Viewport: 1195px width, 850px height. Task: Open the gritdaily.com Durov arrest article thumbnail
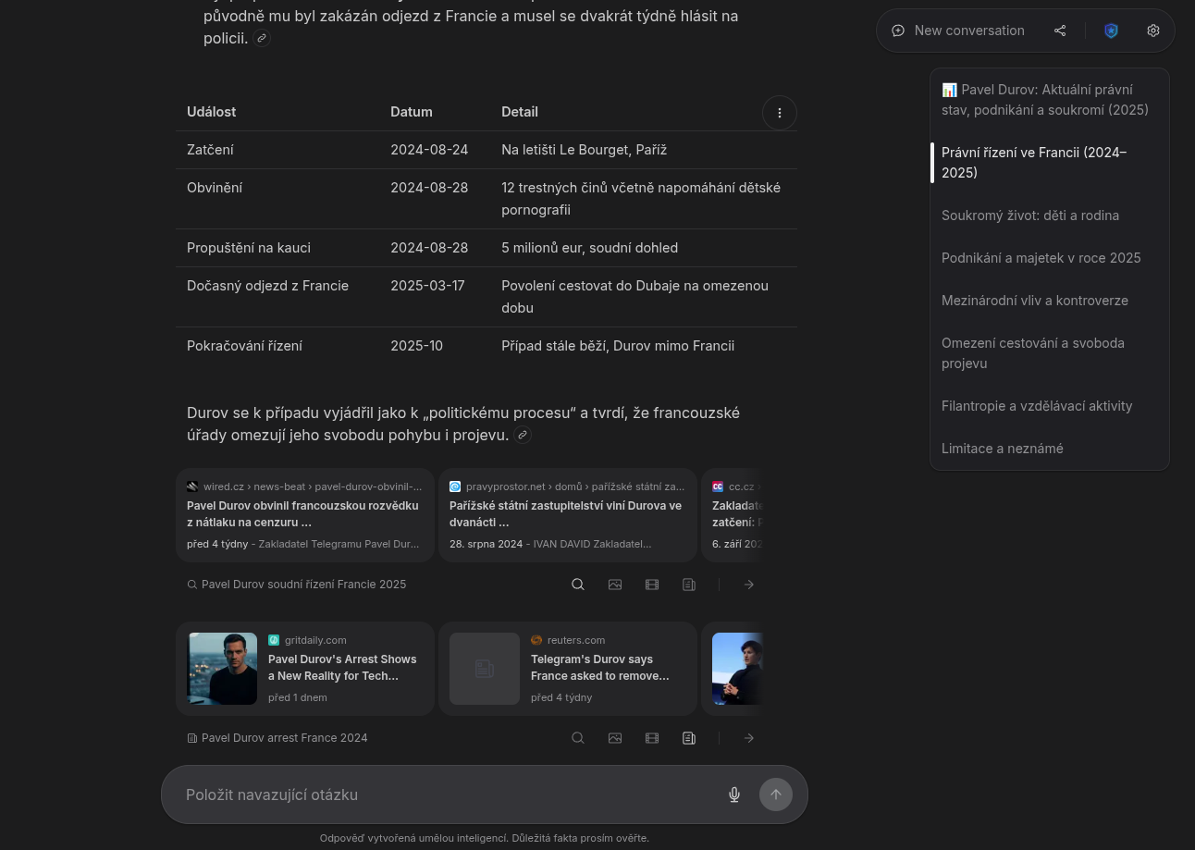tap(223, 669)
